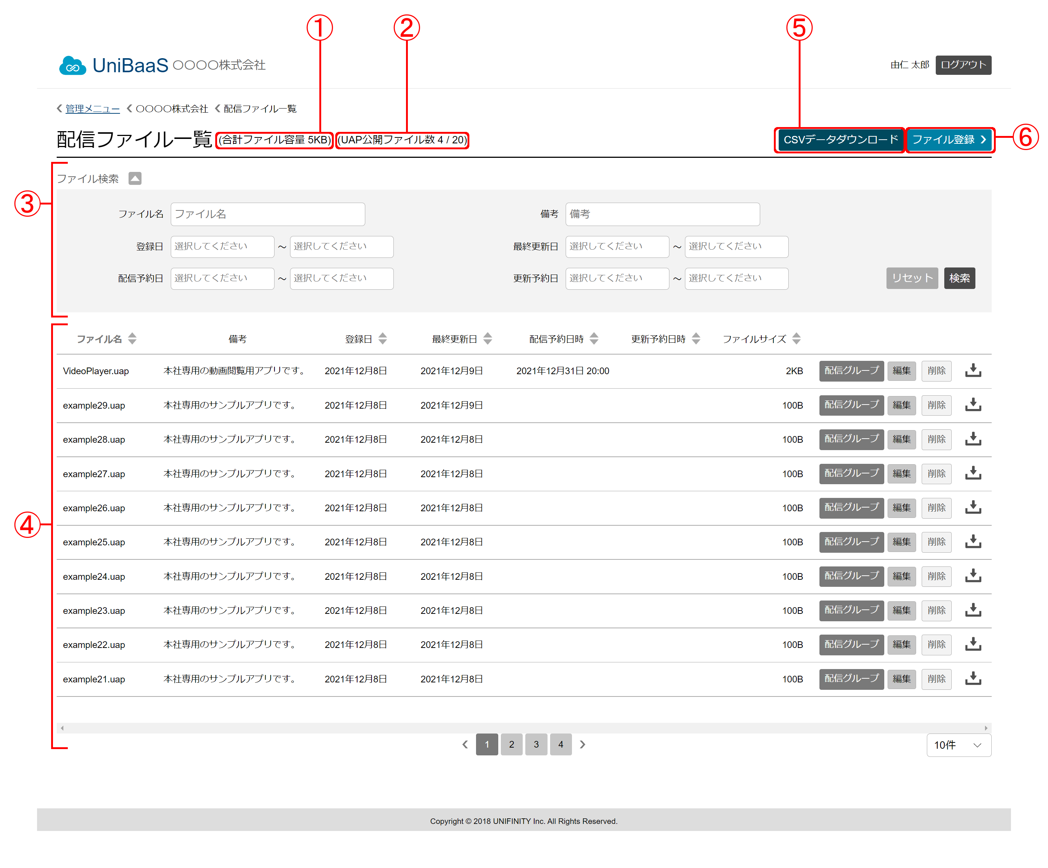Open the 10件 page size dropdown

click(959, 745)
